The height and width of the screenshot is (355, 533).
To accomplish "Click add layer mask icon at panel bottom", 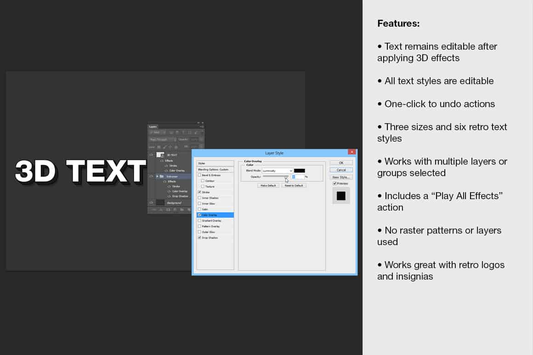I will coord(168,210).
